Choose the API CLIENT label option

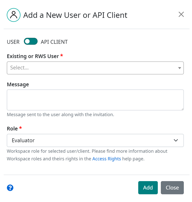(x=54, y=42)
